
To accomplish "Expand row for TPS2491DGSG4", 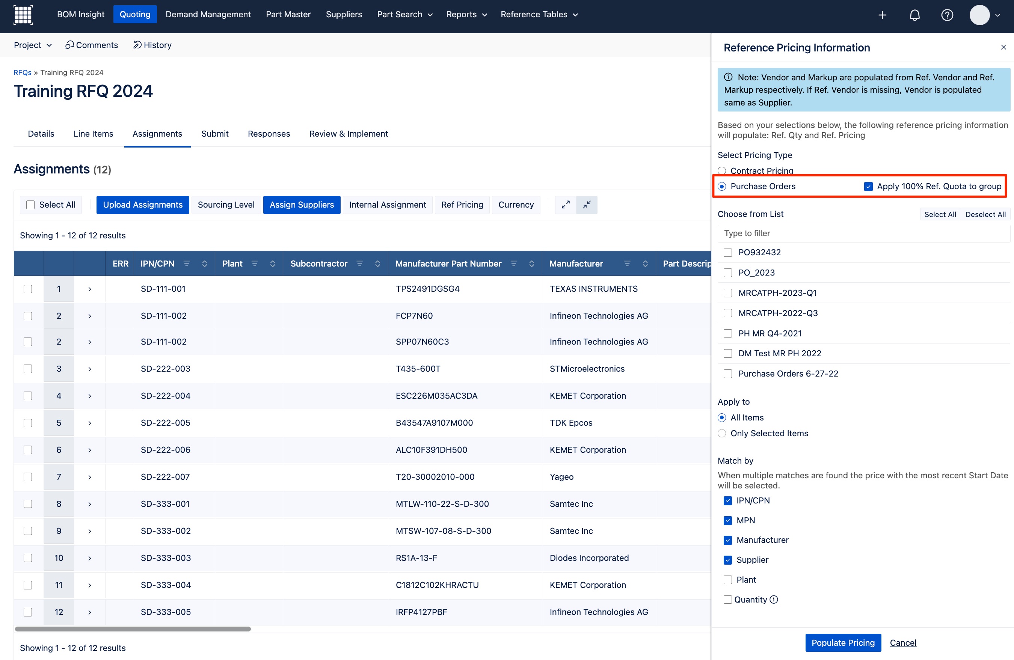I will pos(89,289).
